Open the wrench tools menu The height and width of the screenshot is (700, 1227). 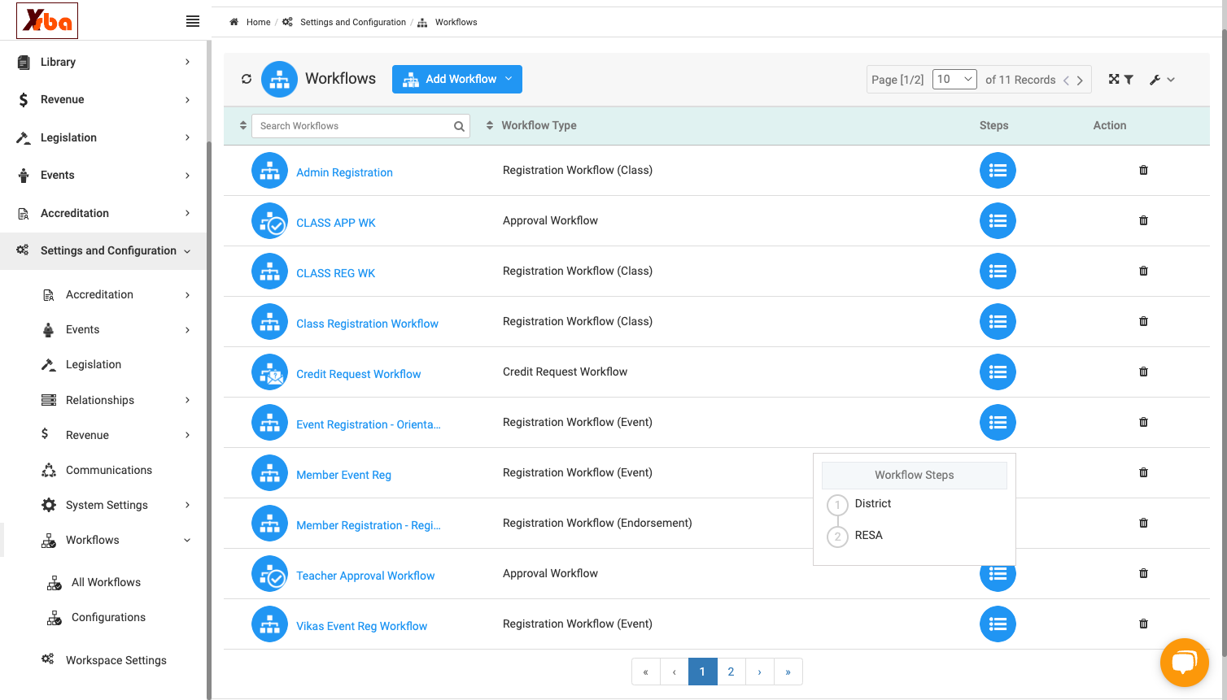click(1162, 80)
